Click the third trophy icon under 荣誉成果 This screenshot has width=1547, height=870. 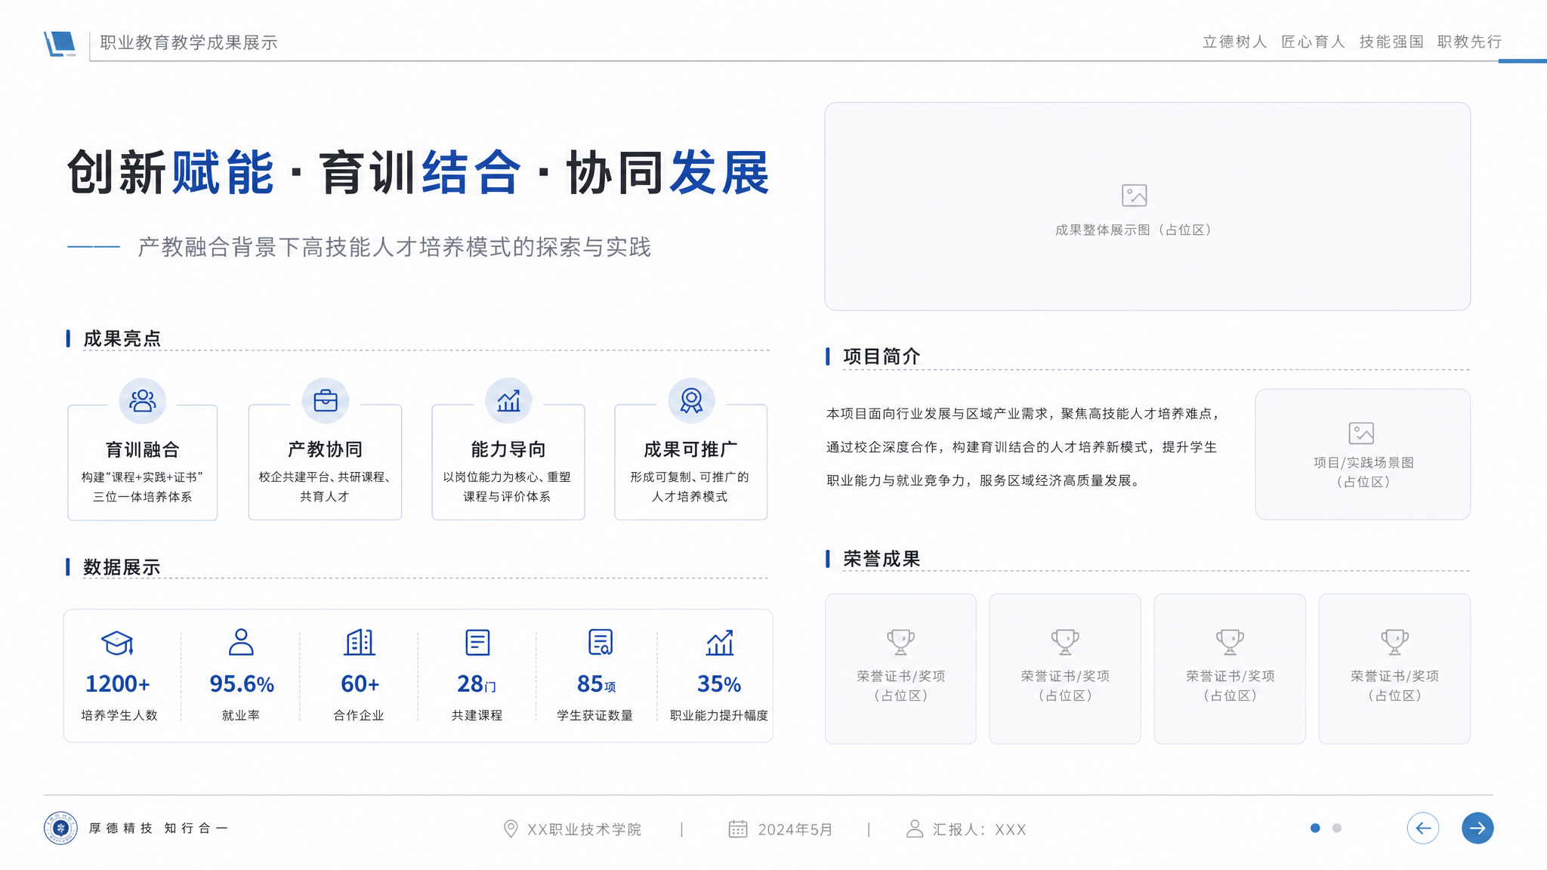pos(1230,642)
